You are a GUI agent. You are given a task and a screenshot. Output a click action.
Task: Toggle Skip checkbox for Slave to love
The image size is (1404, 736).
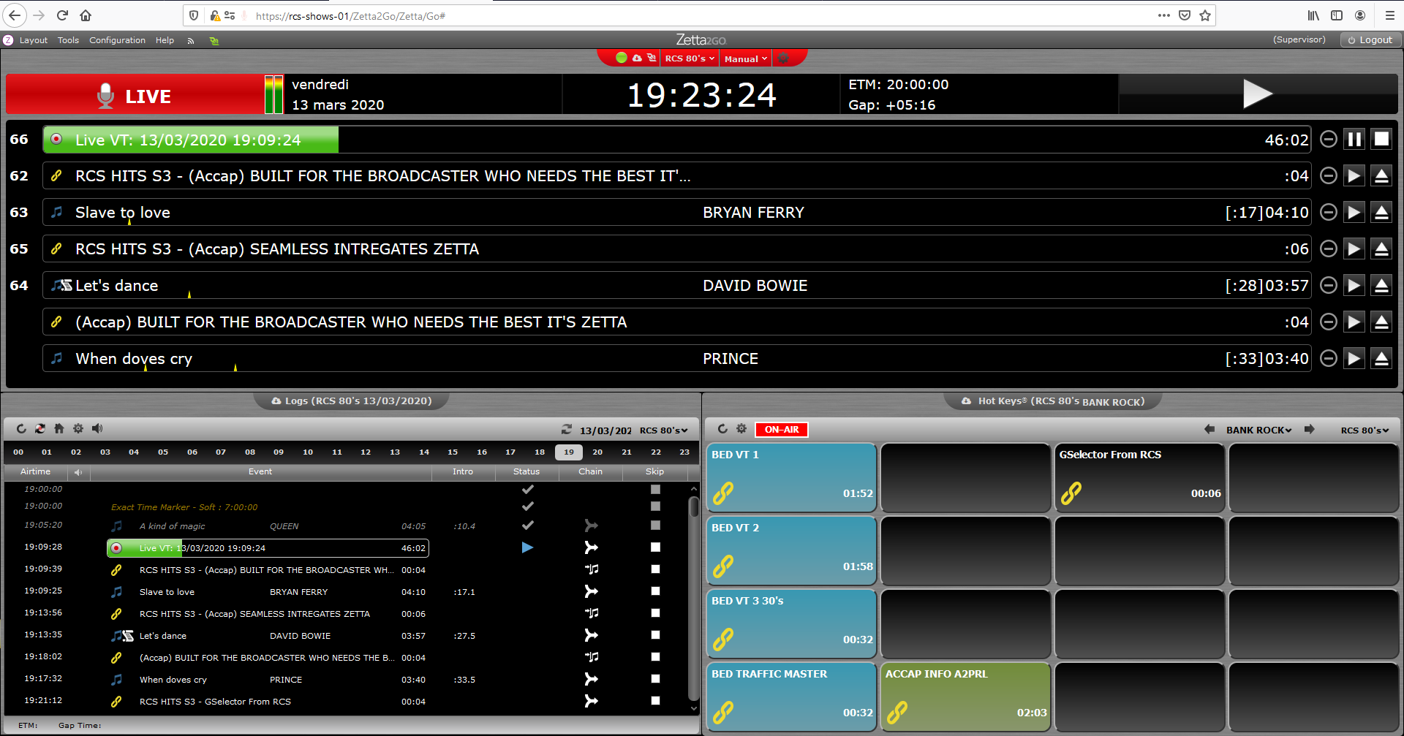(x=655, y=591)
